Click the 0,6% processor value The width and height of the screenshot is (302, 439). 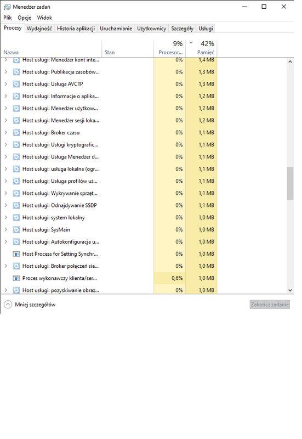click(x=177, y=278)
